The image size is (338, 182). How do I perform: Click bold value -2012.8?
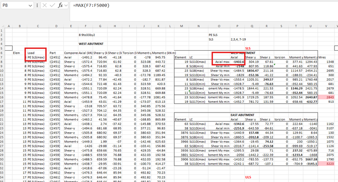(x=253, y=137)
